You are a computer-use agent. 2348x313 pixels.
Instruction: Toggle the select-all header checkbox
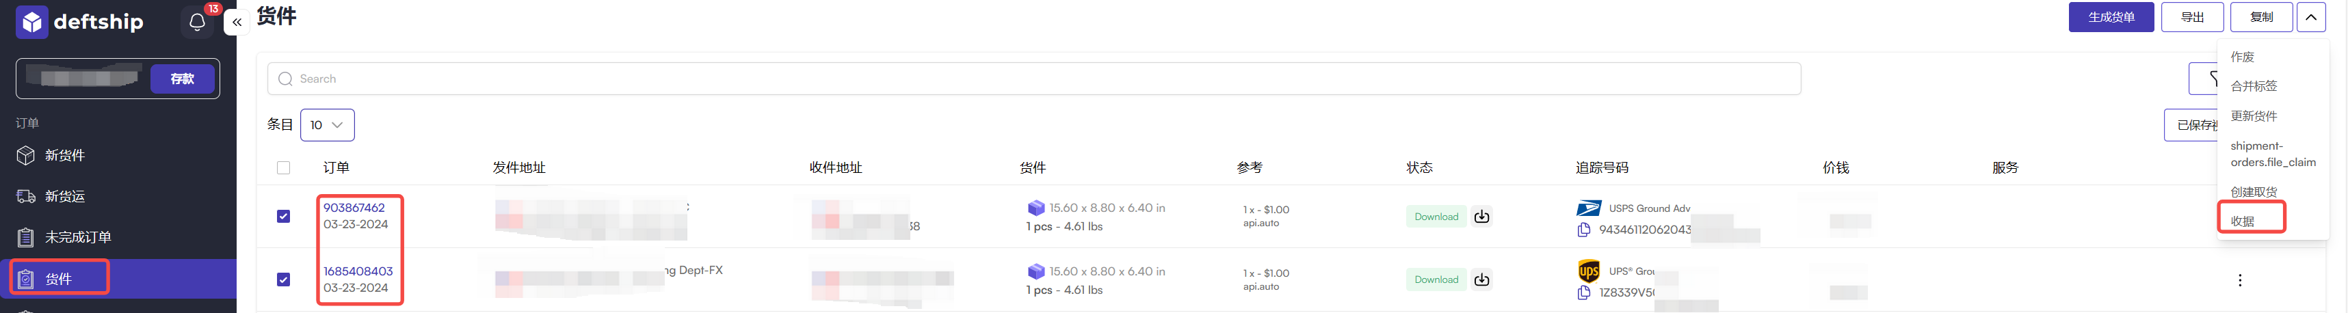(x=283, y=168)
